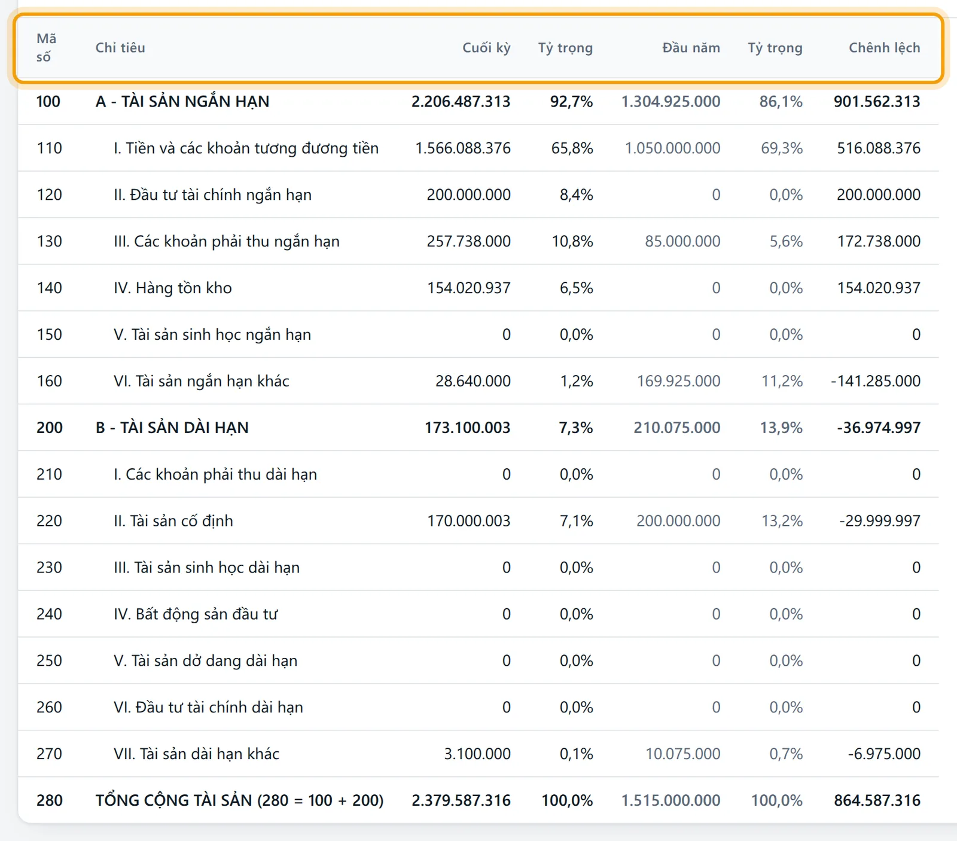957x841 pixels.
Task: Select 'V. Tài sản sinh học ngắn hạn'
Action: point(212,335)
